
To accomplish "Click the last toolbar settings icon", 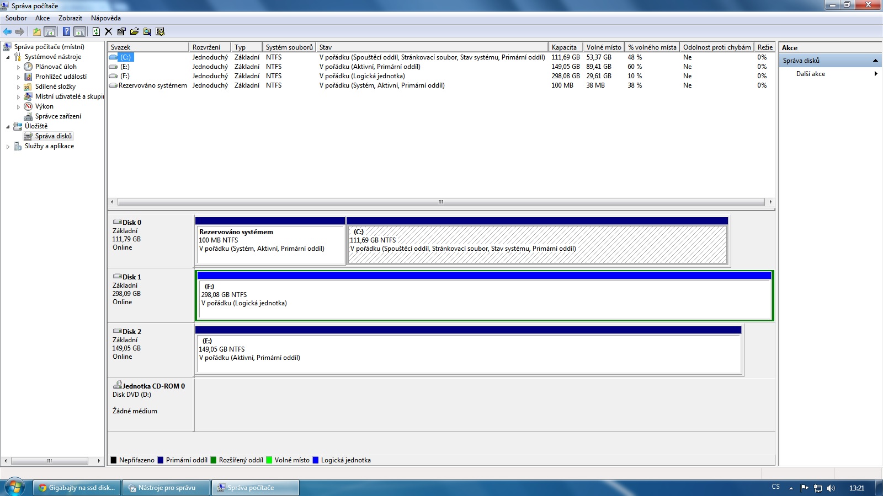I will (x=160, y=31).
